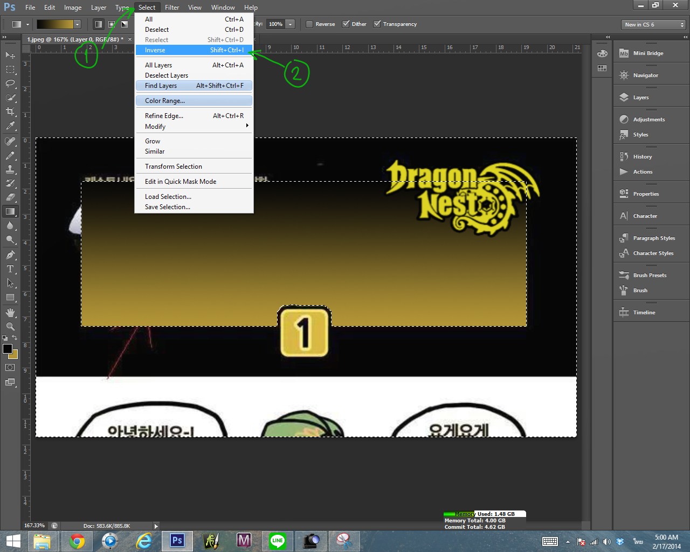Swap foreground and background colors
690x552 pixels.
[15, 338]
